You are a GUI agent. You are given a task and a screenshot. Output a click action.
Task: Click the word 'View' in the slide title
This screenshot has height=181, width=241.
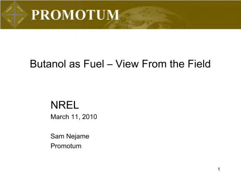[x=127, y=64]
